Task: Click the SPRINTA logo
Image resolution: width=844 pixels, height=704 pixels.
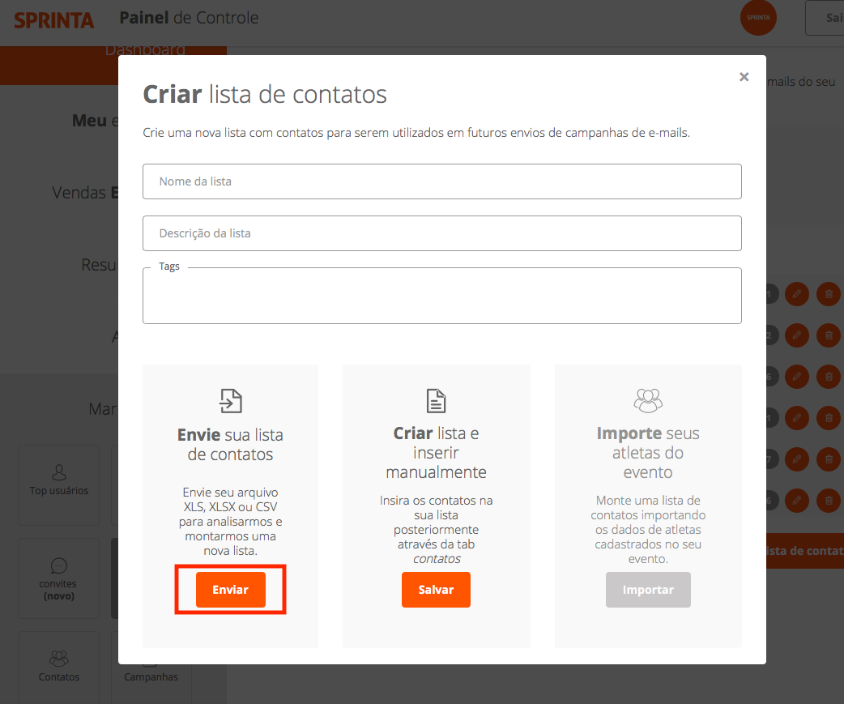Action: point(53,20)
